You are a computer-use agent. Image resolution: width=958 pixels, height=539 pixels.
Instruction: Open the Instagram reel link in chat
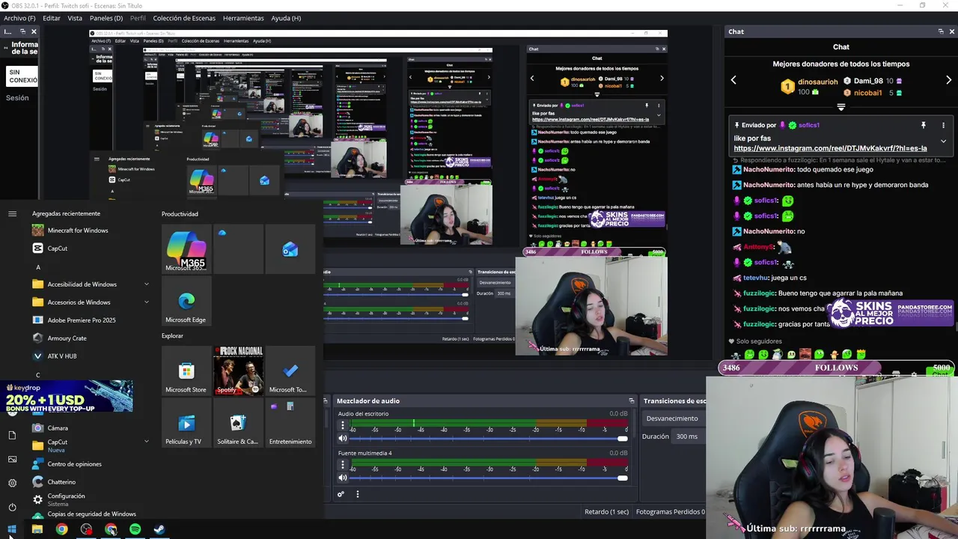point(830,148)
